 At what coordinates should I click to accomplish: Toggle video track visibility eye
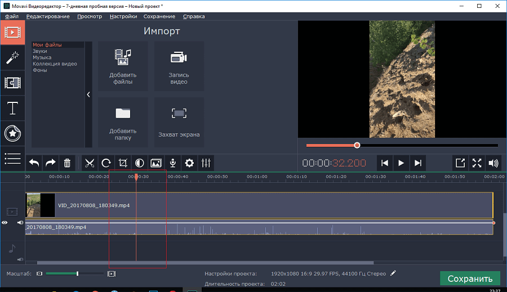click(x=5, y=223)
